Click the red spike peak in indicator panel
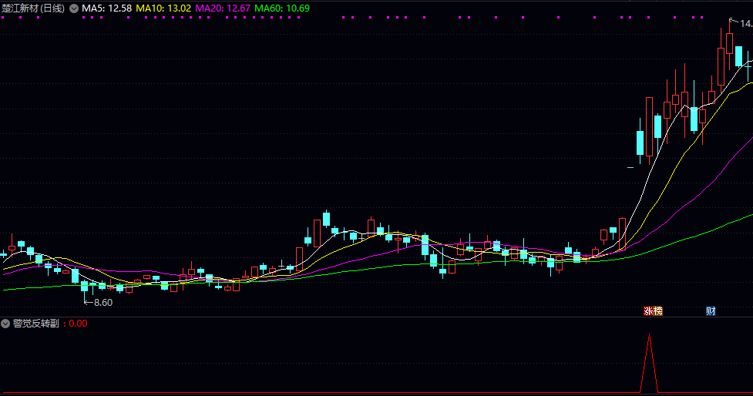Image resolution: width=753 pixels, height=396 pixels. point(650,336)
